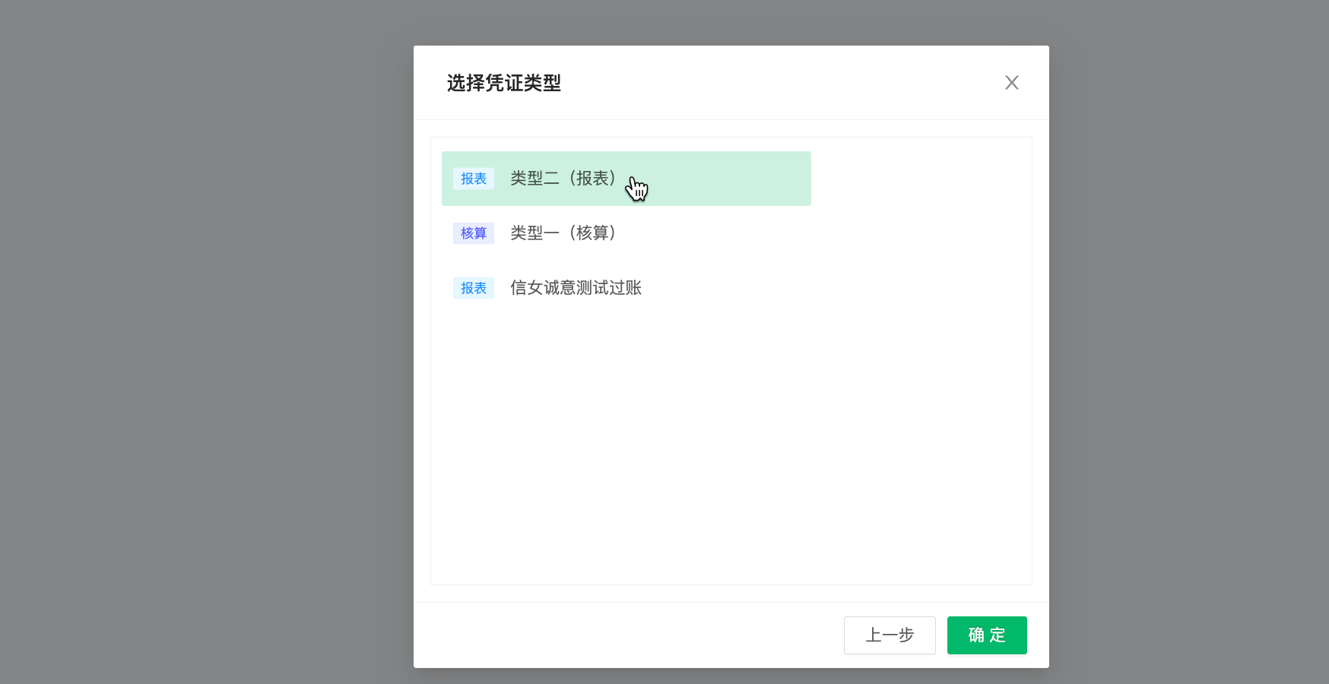The image size is (1329, 684).
Task: Click green highlighted row area right of 类型二
Action: [x=730, y=179]
